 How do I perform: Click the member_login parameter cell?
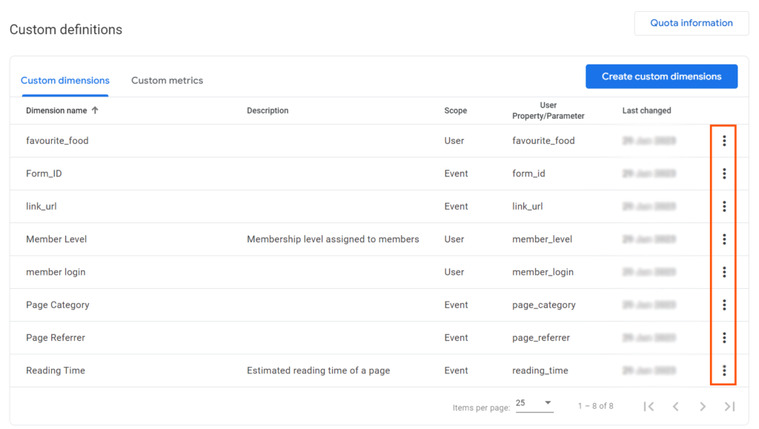point(543,272)
